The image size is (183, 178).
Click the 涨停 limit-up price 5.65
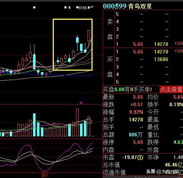138,142
